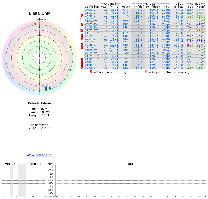Click the Search Criteria heading
The width and height of the screenshot is (208, 199).
40,103
